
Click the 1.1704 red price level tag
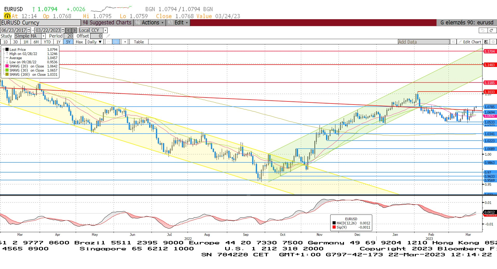pyautogui.click(x=490, y=51)
